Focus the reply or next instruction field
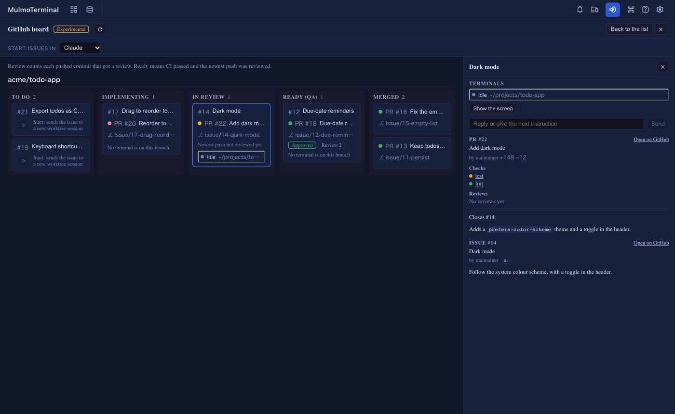This screenshot has width=675, height=414. (556, 124)
